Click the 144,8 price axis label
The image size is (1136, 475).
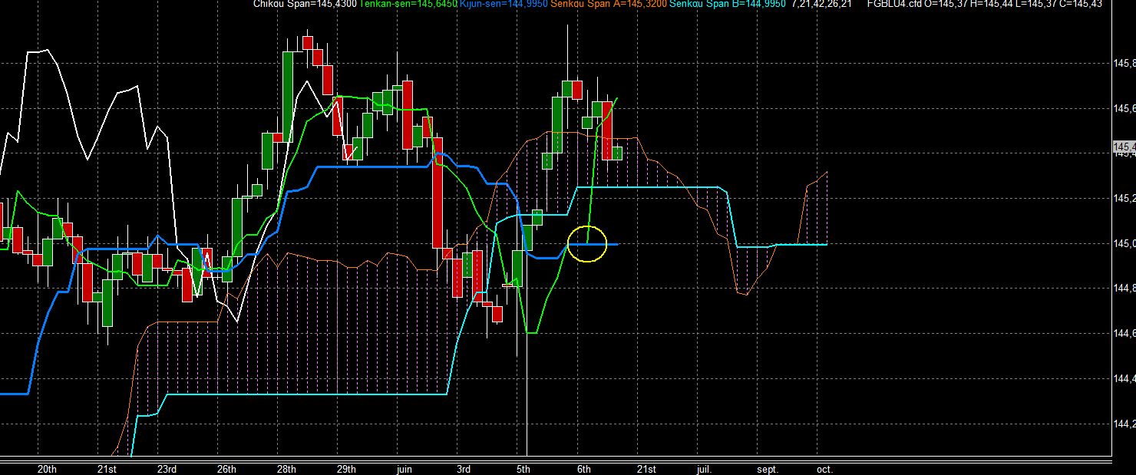(x=1124, y=289)
